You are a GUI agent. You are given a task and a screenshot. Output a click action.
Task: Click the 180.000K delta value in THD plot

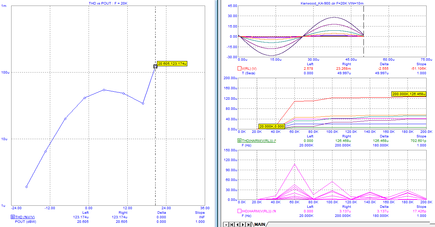[381, 145]
